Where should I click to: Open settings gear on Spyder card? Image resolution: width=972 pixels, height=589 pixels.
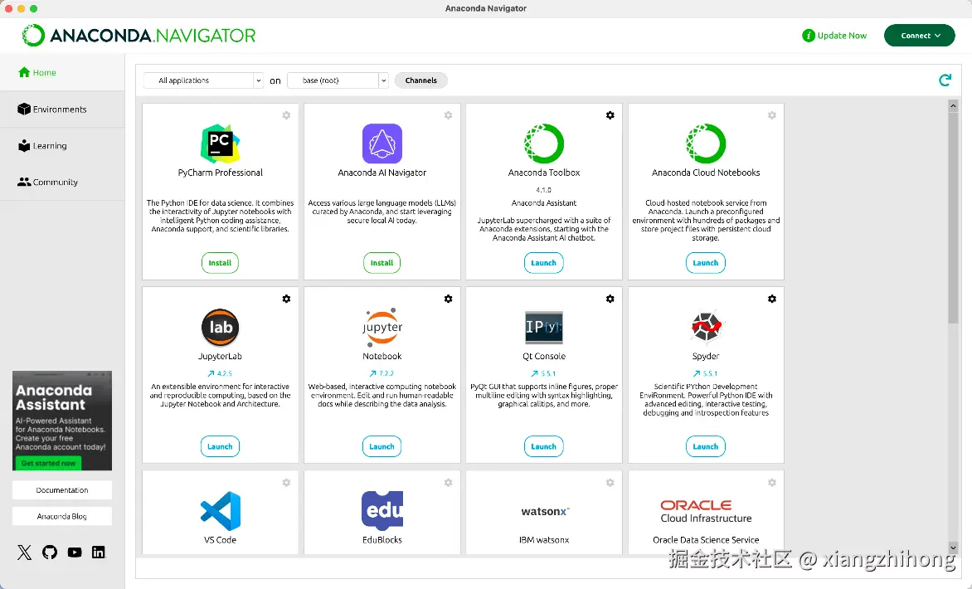[772, 299]
